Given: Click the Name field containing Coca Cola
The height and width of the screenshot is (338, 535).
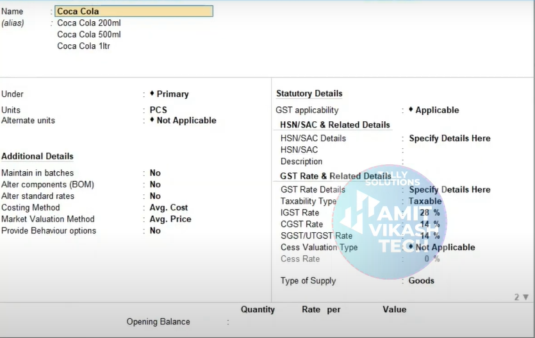Looking at the screenshot, I should [134, 12].
